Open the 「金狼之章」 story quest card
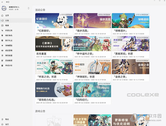The image size is (166, 126). tap(130, 70)
